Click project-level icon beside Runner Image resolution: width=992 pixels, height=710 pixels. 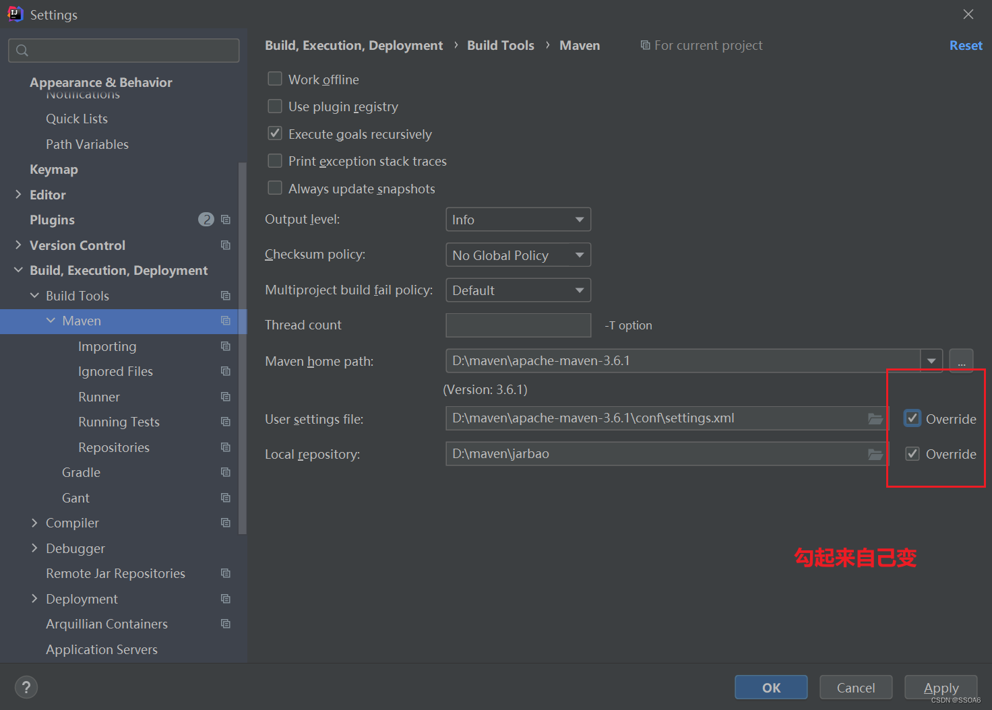(x=226, y=397)
